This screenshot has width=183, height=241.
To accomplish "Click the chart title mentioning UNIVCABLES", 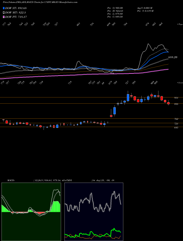I will tap(40, 2).
